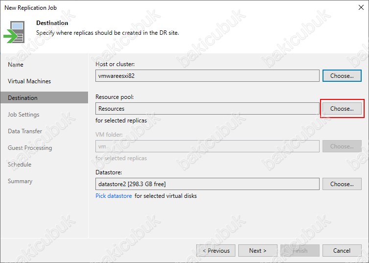Open the Job Settings step
The width and height of the screenshot is (369, 263).
tap(23, 115)
